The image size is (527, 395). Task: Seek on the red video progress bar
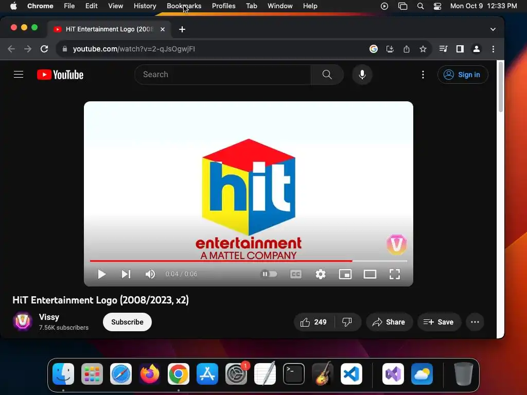(x=249, y=261)
